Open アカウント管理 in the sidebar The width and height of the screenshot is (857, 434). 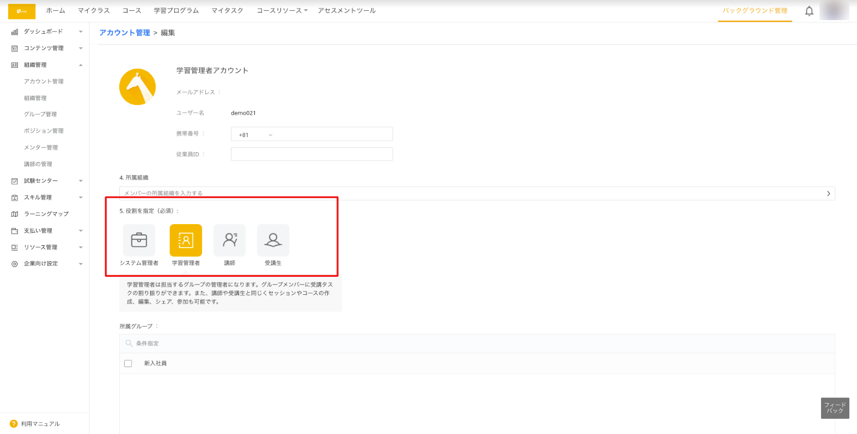click(x=44, y=82)
